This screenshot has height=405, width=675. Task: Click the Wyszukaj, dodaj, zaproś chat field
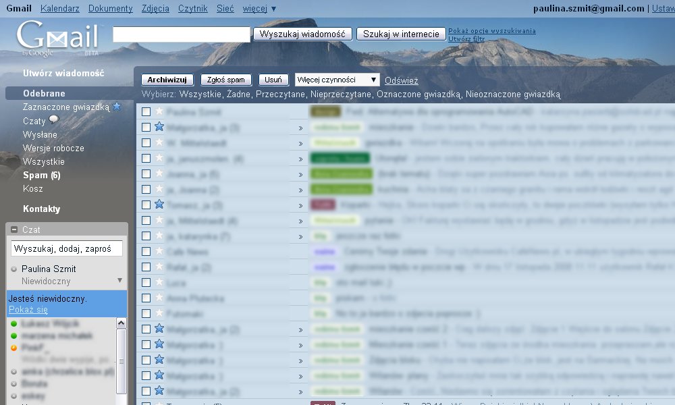67,248
